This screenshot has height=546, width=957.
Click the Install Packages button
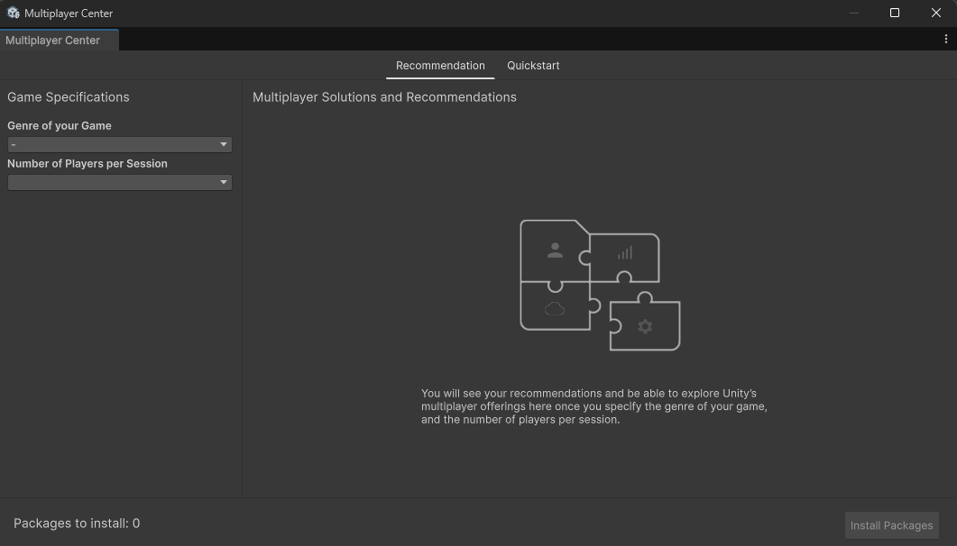[x=891, y=525]
